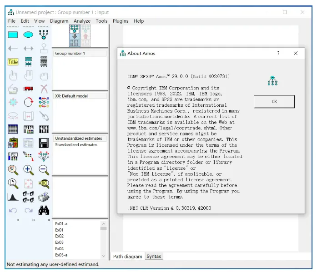317x272 pixels.
Task: Open the Plugins menu
Action: point(121,21)
